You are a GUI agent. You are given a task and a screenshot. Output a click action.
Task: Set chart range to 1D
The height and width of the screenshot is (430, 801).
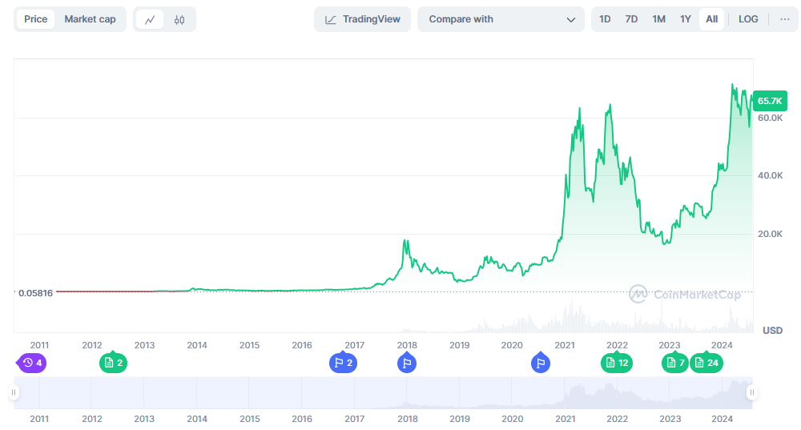[605, 19]
